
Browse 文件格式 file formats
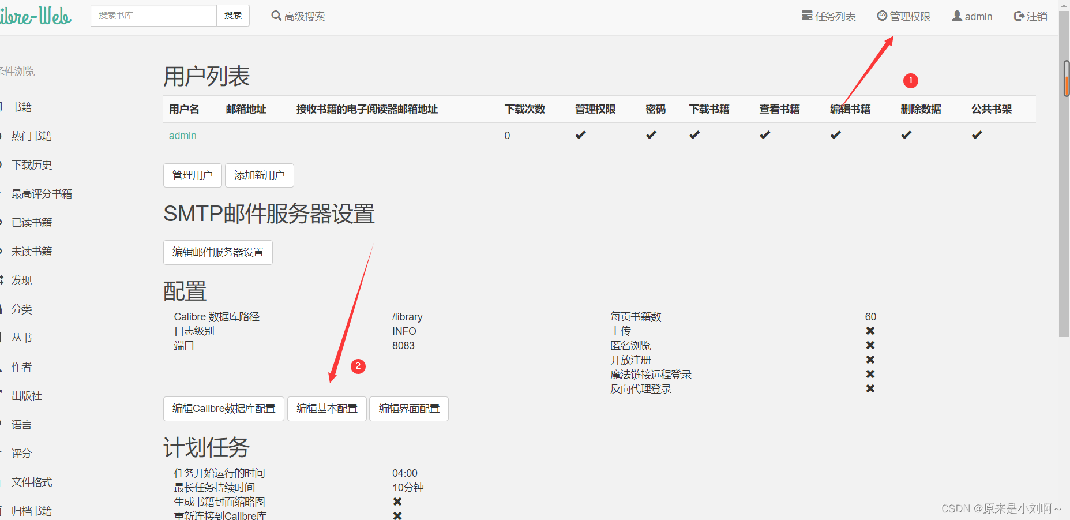tap(31, 482)
